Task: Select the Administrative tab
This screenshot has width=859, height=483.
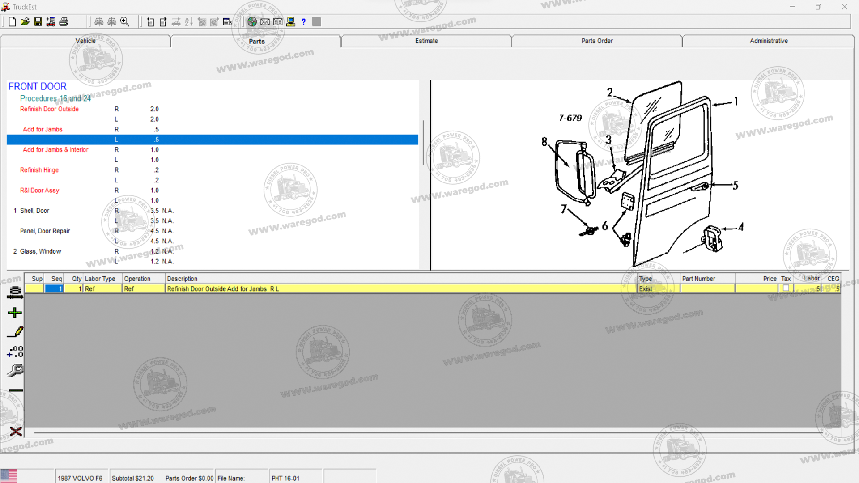Action: (768, 41)
